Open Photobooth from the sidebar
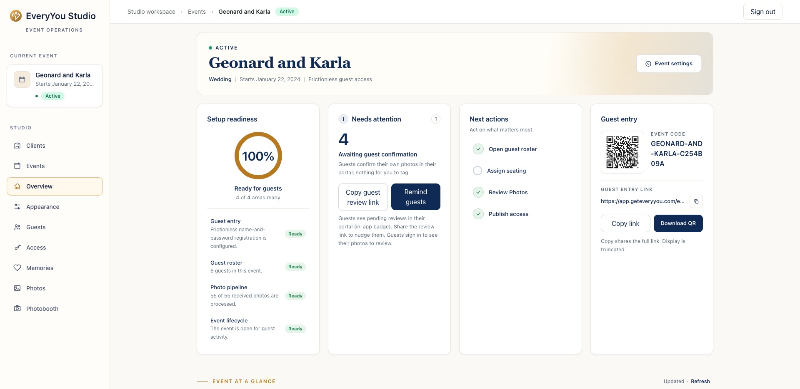 point(55,309)
